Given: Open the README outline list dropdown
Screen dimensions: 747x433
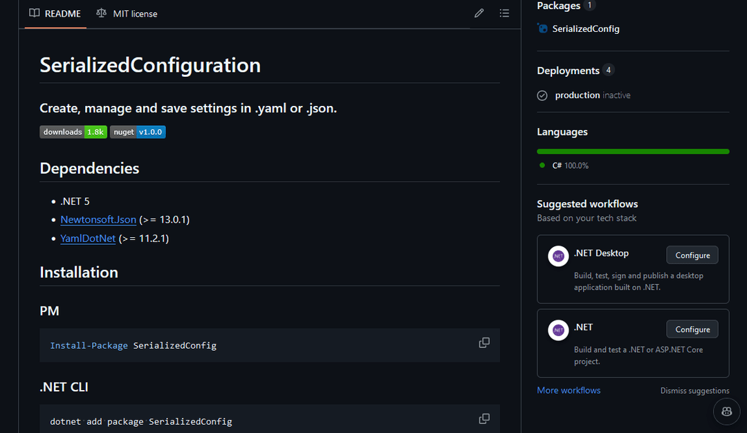Looking at the screenshot, I should [x=504, y=12].
